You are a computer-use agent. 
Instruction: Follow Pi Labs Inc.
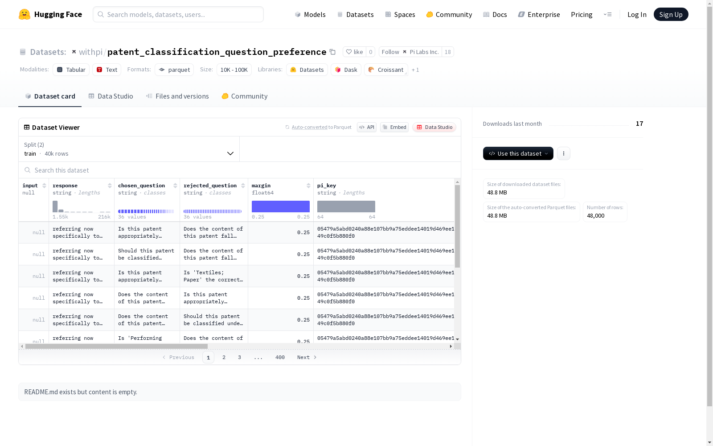pos(410,52)
